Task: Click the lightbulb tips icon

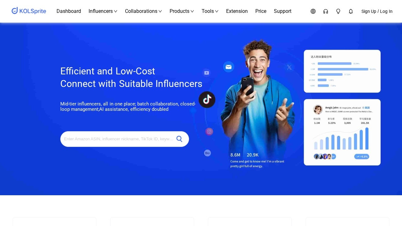Action: [338, 11]
